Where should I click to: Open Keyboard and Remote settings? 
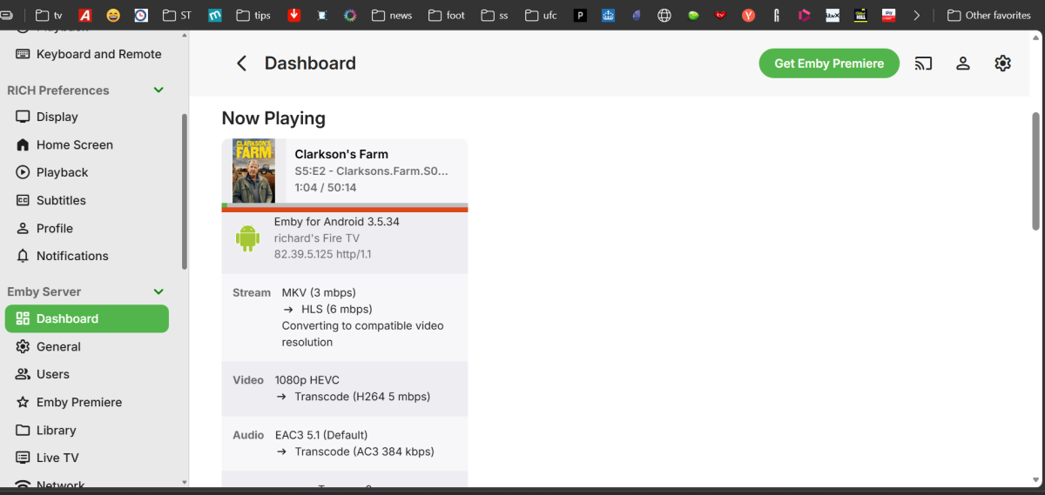pyautogui.click(x=88, y=54)
